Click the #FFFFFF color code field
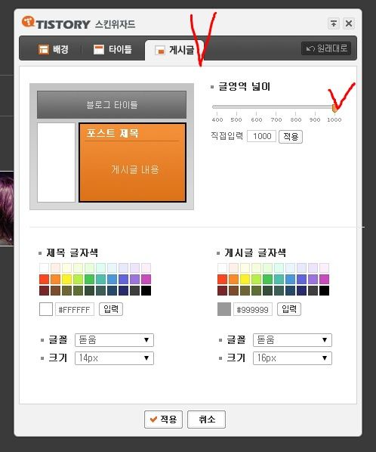Viewport: 376px width, 452px height. coord(75,310)
